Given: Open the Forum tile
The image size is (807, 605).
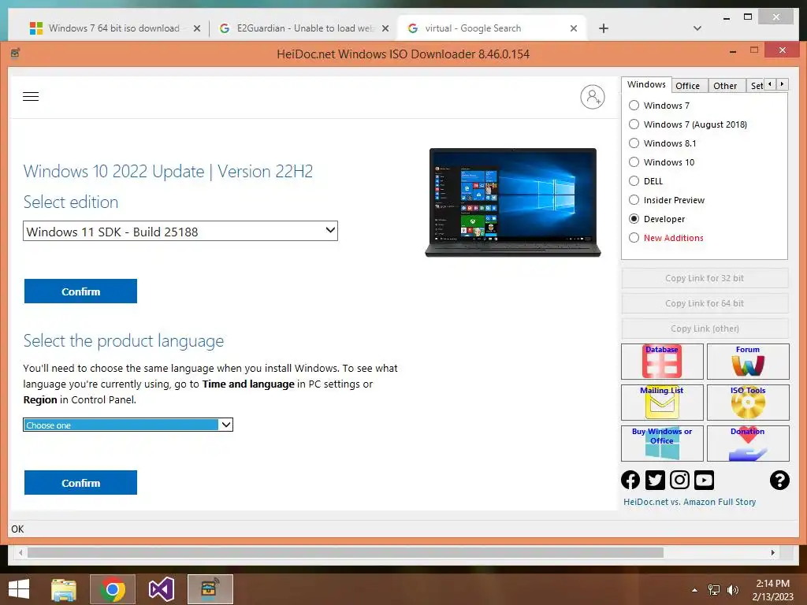Looking at the screenshot, I should (x=748, y=361).
